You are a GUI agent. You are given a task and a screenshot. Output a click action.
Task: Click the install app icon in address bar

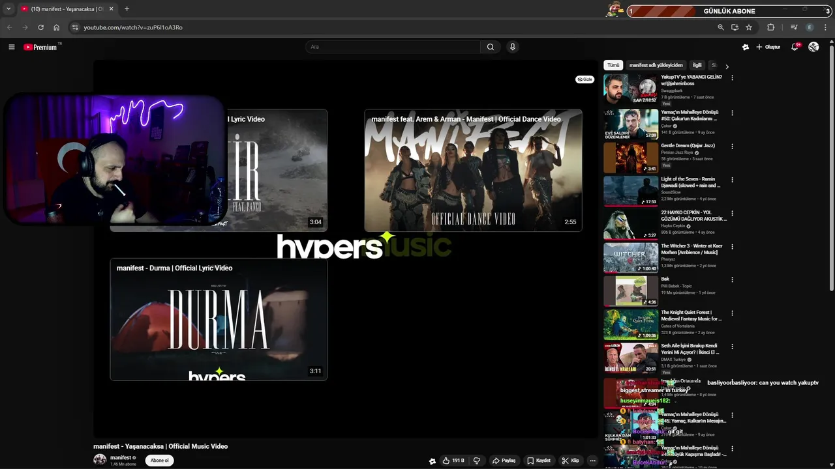tap(735, 27)
